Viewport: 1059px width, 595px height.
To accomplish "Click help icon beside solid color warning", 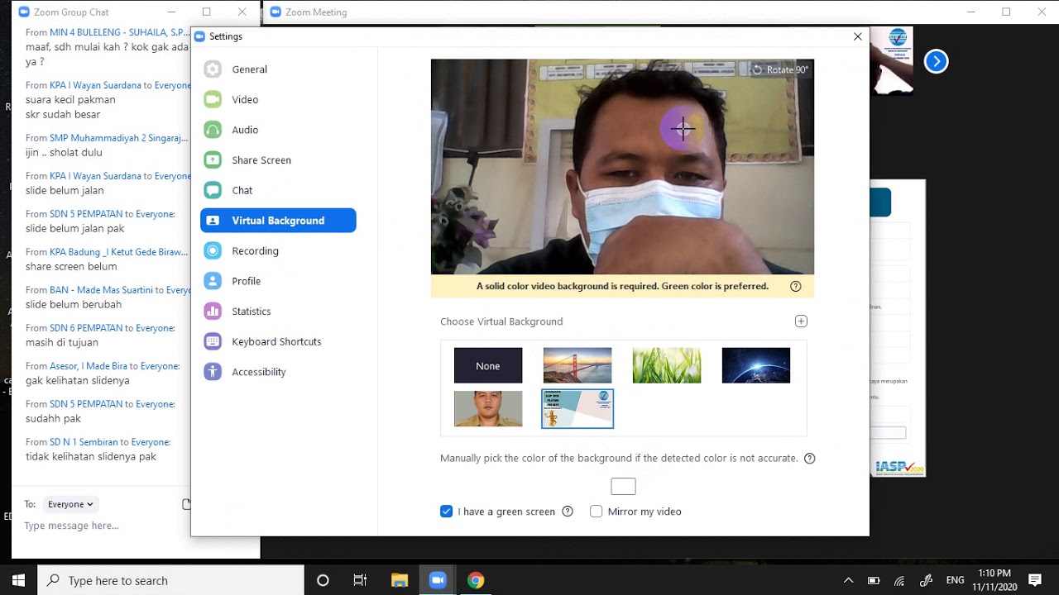I will click(x=796, y=287).
